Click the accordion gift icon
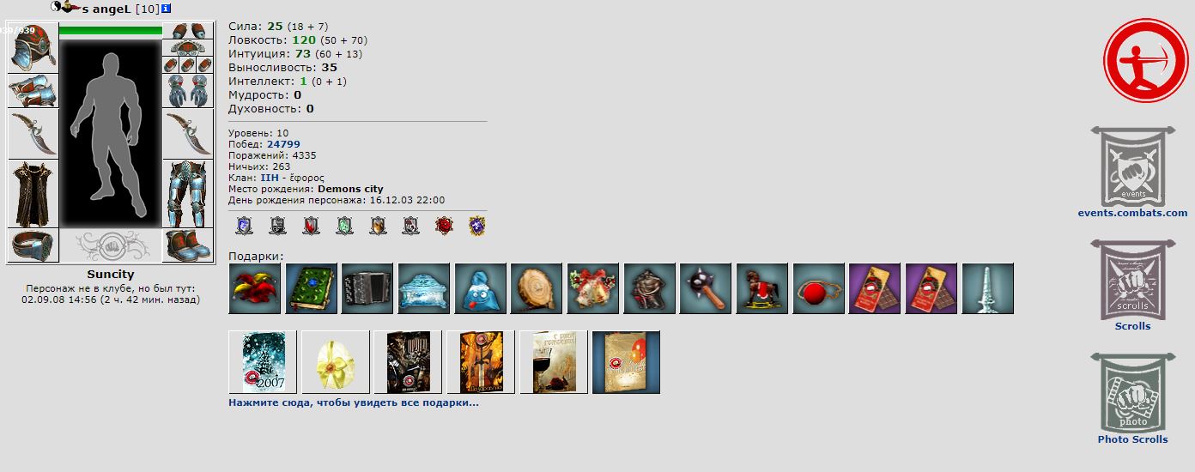Image resolution: width=1195 pixels, height=472 pixels. (367, 288)
